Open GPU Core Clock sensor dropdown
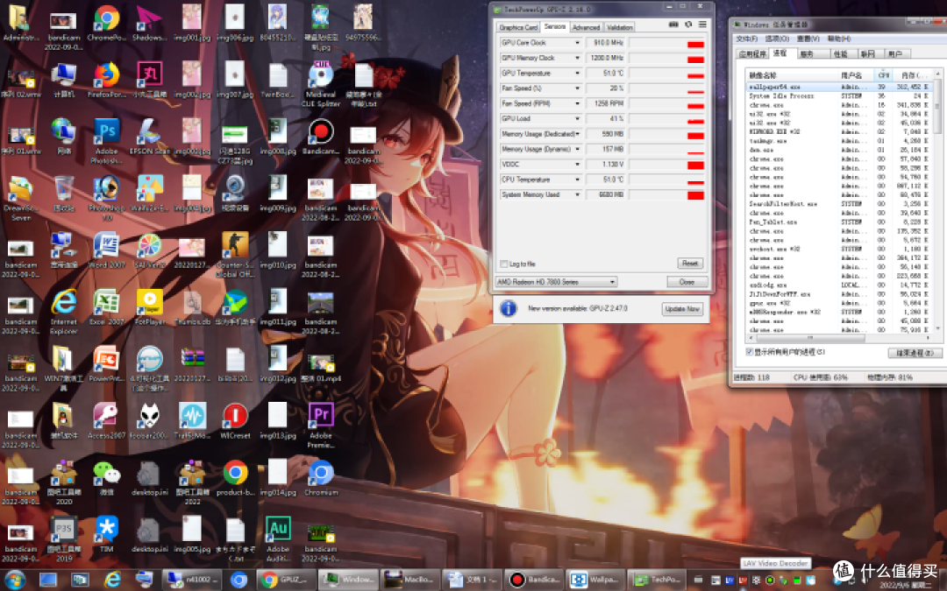947x591 pixels. tap(577, 43)
